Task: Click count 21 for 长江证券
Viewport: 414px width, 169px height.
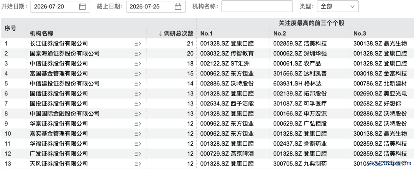Action: pyautogui.click(x=191, y=44)
